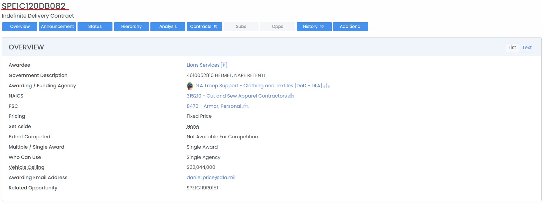The height and width of the screenshot is (204, 543).
Task: Click the $32,044,000 ceiling value
Action: coord(201,167)
